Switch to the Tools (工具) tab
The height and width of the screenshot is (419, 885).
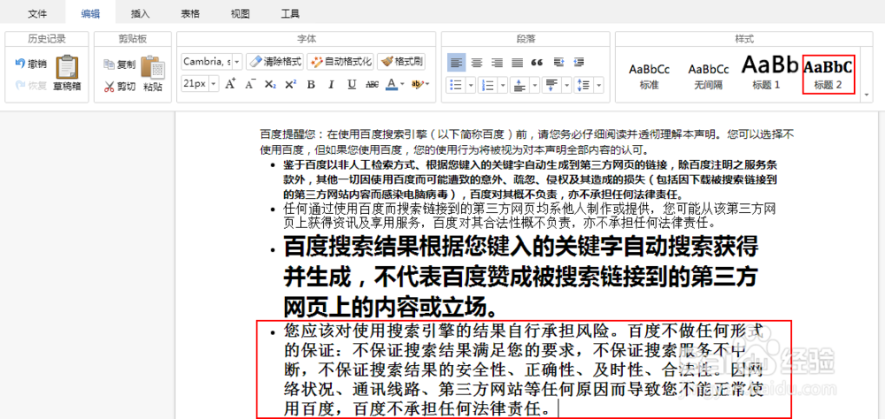coord(290,13)
